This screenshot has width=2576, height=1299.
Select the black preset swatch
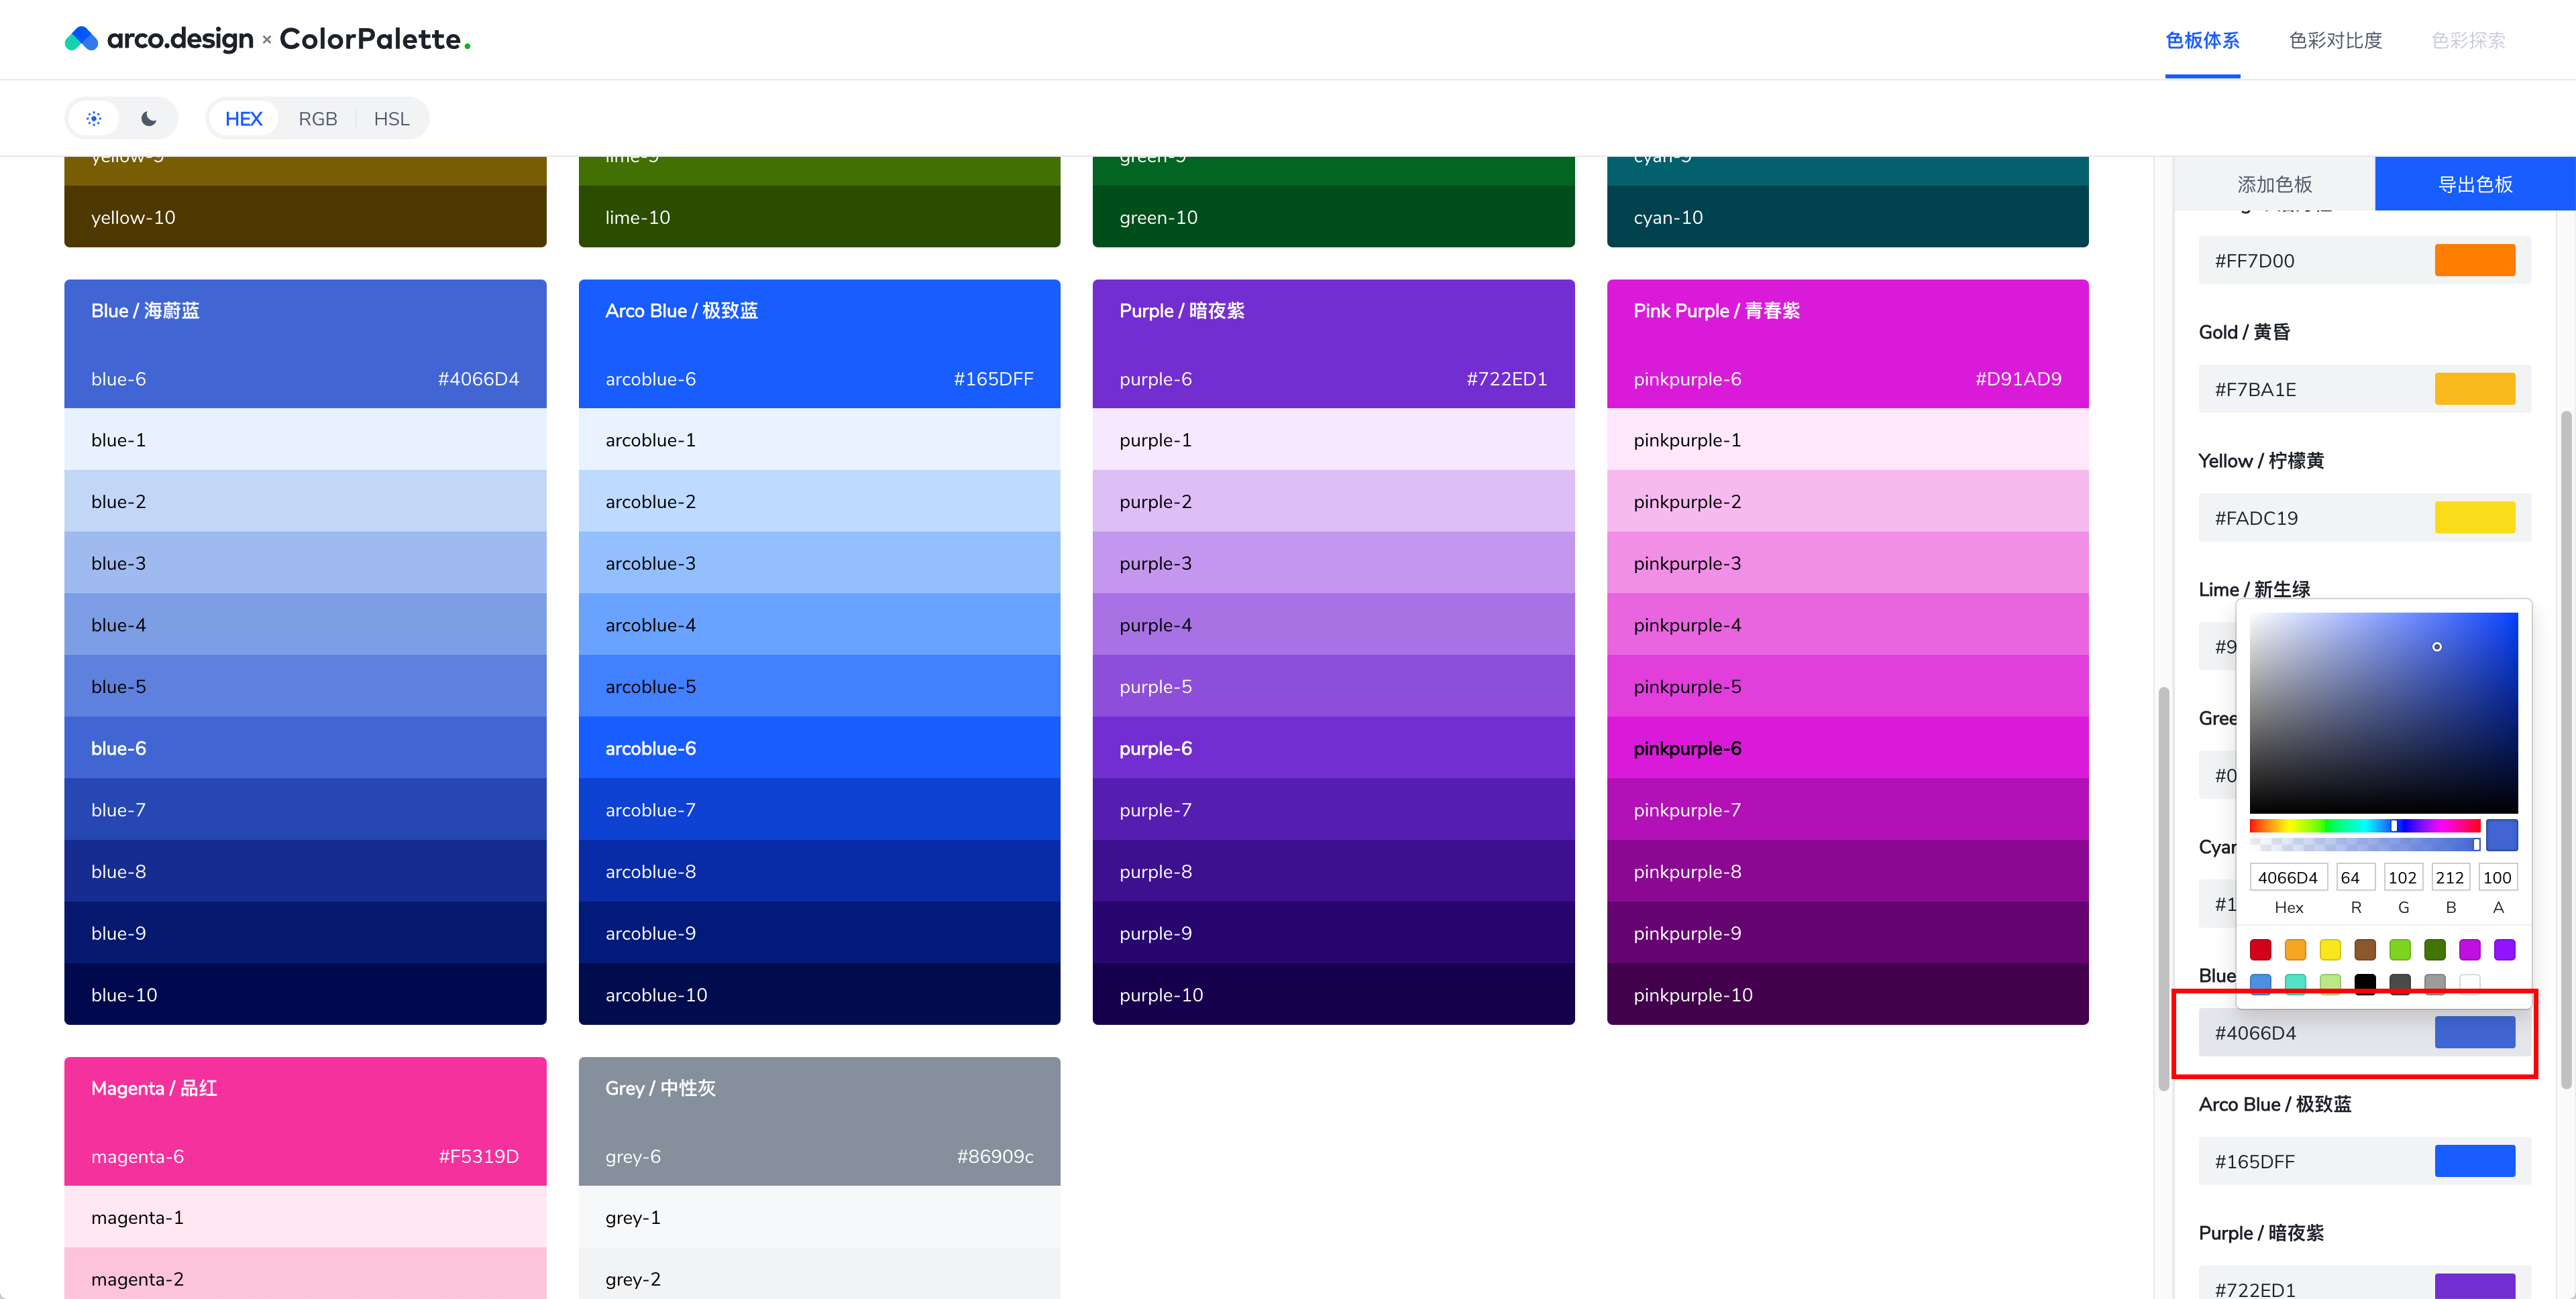tap(2365, 983)
